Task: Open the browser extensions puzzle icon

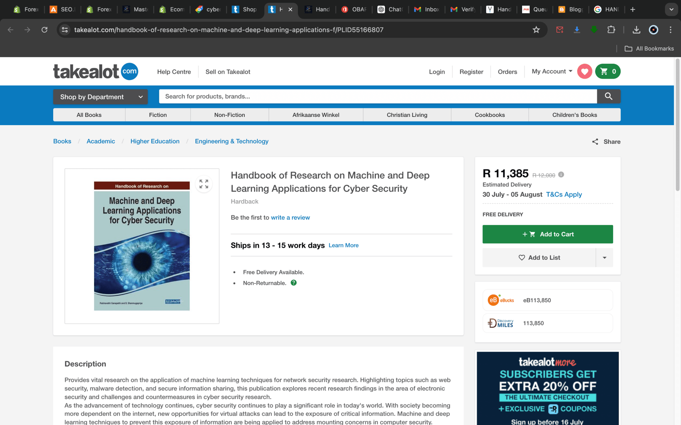Action: 611,30
